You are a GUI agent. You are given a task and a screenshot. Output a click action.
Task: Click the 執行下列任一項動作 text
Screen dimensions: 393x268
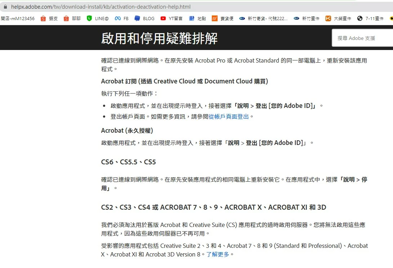(130, 94)
